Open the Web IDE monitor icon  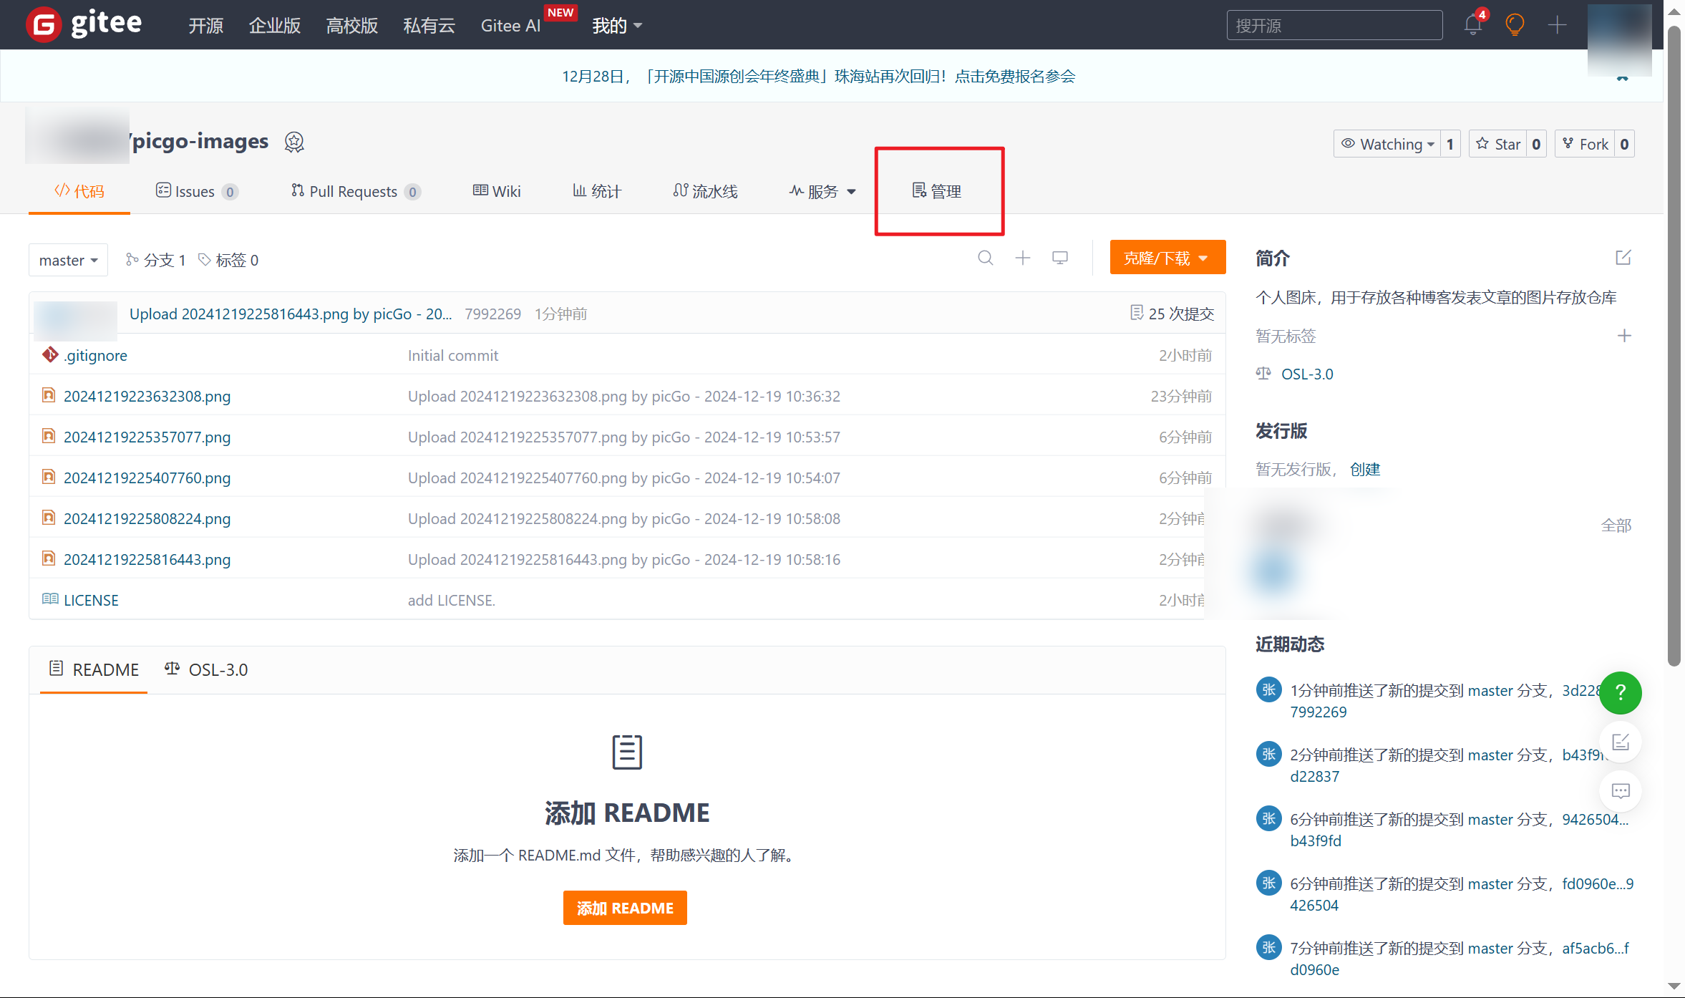[x=1060, y=258]
